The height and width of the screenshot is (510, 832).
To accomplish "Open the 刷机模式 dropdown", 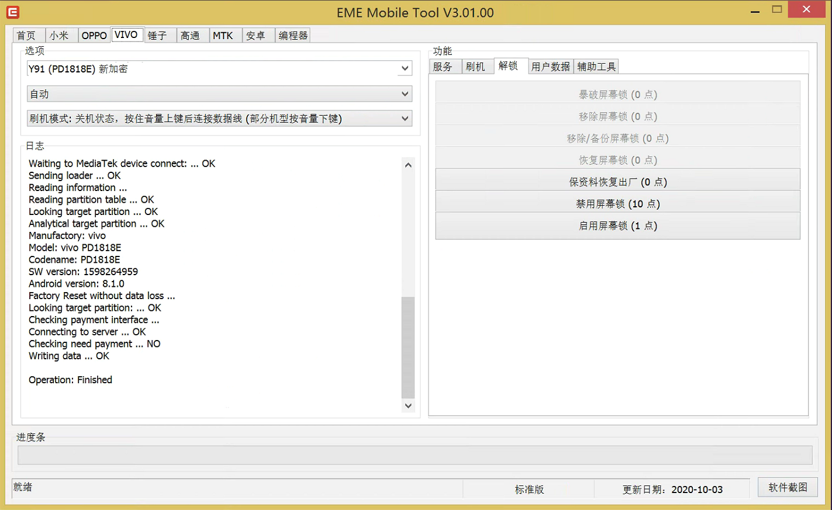I will pos(219,118).
